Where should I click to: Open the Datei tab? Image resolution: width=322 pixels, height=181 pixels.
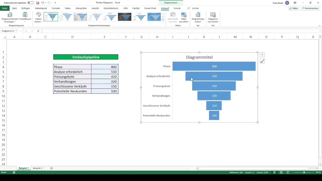[x=5, y=8]
